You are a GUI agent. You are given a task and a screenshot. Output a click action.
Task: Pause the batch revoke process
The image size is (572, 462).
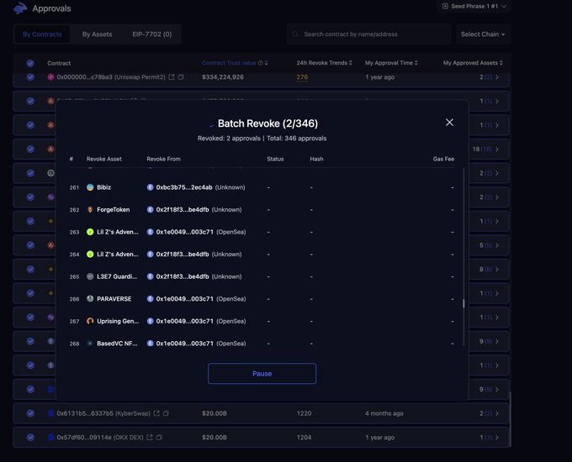[x=262, y=374]
